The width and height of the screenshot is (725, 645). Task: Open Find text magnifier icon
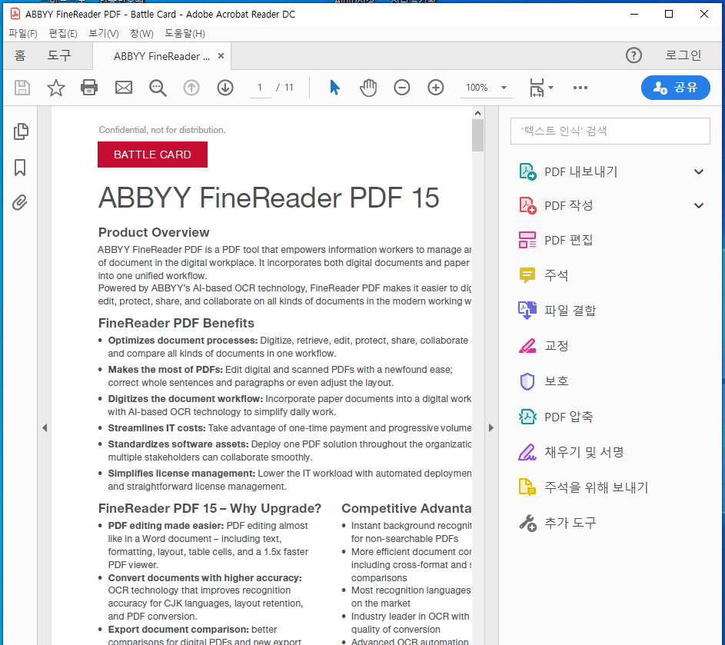coord(158,88)
